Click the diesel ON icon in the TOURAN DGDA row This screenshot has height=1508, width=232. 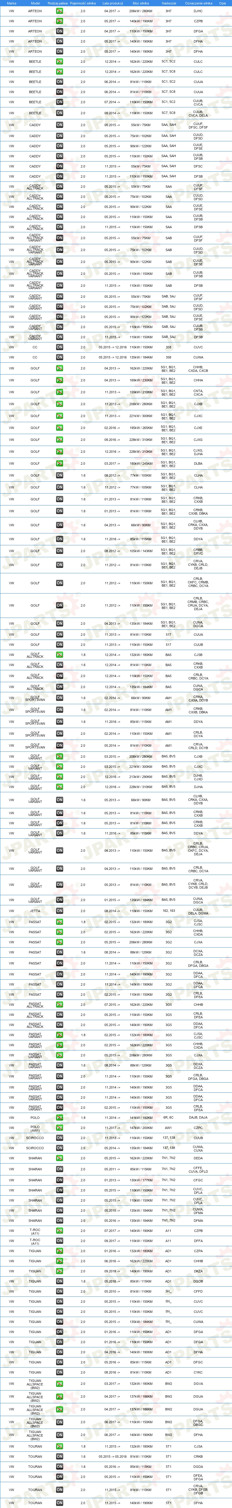60,1466
